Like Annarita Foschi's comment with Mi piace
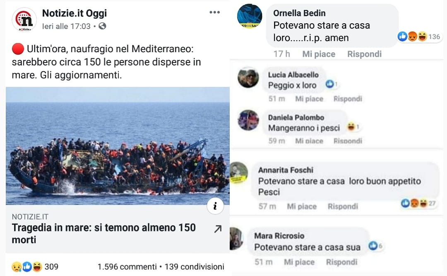Image resolution: width=447 pixels, height=276 pixels. [x=301, y=206]
